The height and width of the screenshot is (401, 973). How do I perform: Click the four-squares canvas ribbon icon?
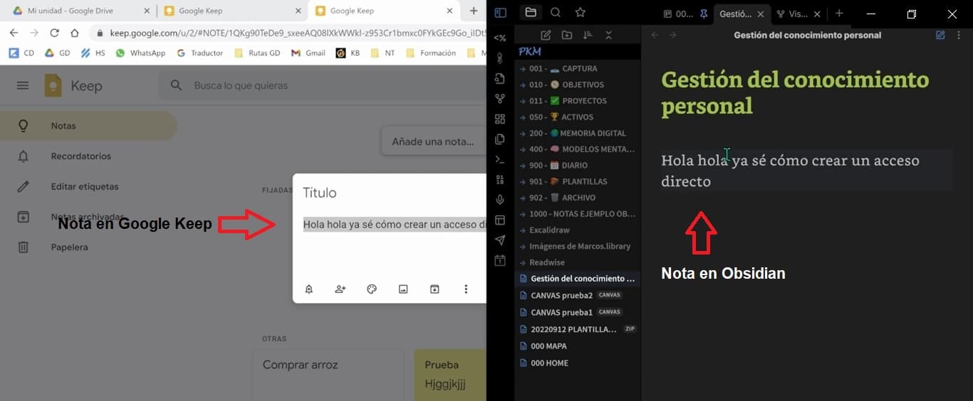pyautogui.click(x=500, y=119)
